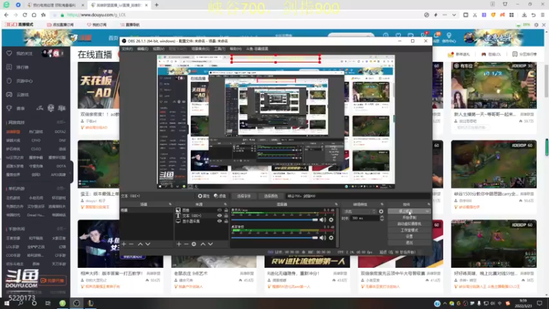Open OBS Studio from the taskbar
This screenshot has width=549, height=309.
point(76,303)
